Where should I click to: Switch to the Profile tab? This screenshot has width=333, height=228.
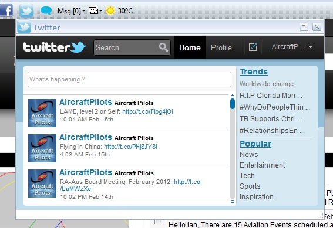[221, 47]
